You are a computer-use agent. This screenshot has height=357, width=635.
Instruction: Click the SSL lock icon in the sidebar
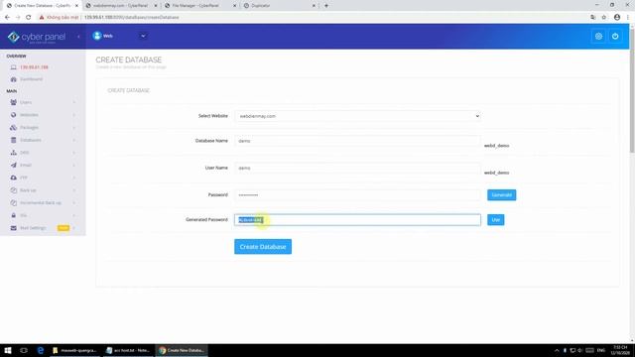(13, 215)
